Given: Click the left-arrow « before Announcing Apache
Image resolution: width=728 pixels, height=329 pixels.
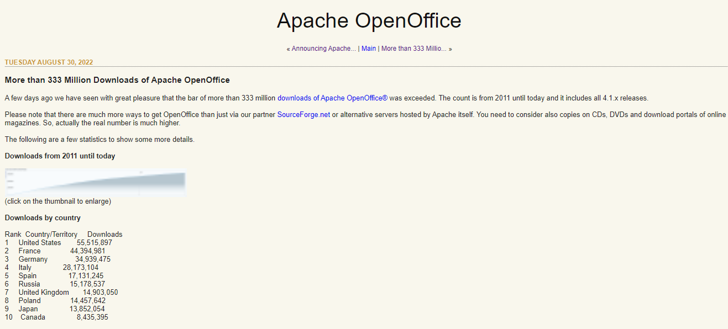Looking at the screenshot, I should click(288, 49).
